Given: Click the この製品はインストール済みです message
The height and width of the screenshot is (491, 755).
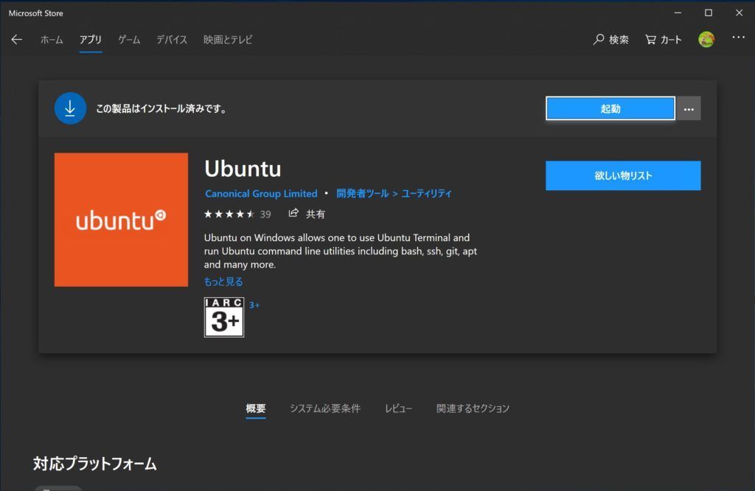Looking at the screenshot, I should pos(161,109).
